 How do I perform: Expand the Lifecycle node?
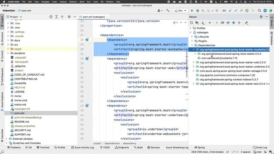click(192, 37)
